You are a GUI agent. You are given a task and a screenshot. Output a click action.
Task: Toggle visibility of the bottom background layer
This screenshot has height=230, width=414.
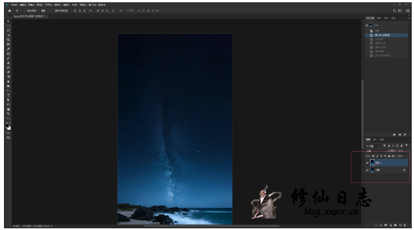[x=367, y=170]
